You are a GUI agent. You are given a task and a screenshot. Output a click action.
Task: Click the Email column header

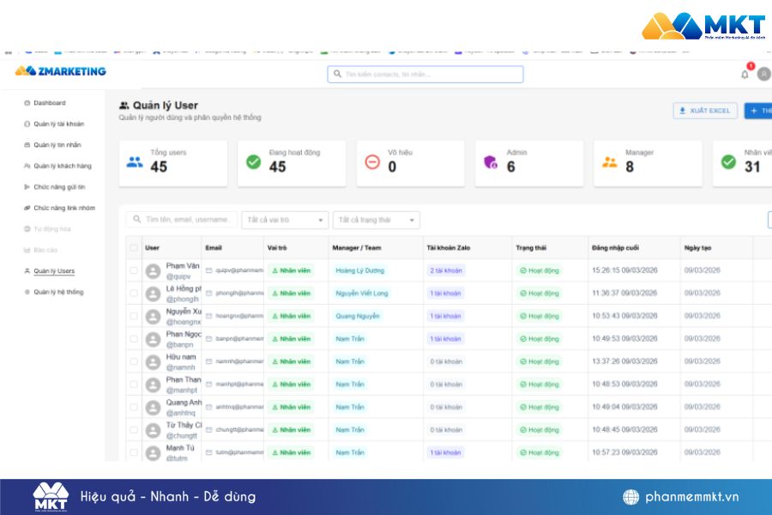point(214,248)
